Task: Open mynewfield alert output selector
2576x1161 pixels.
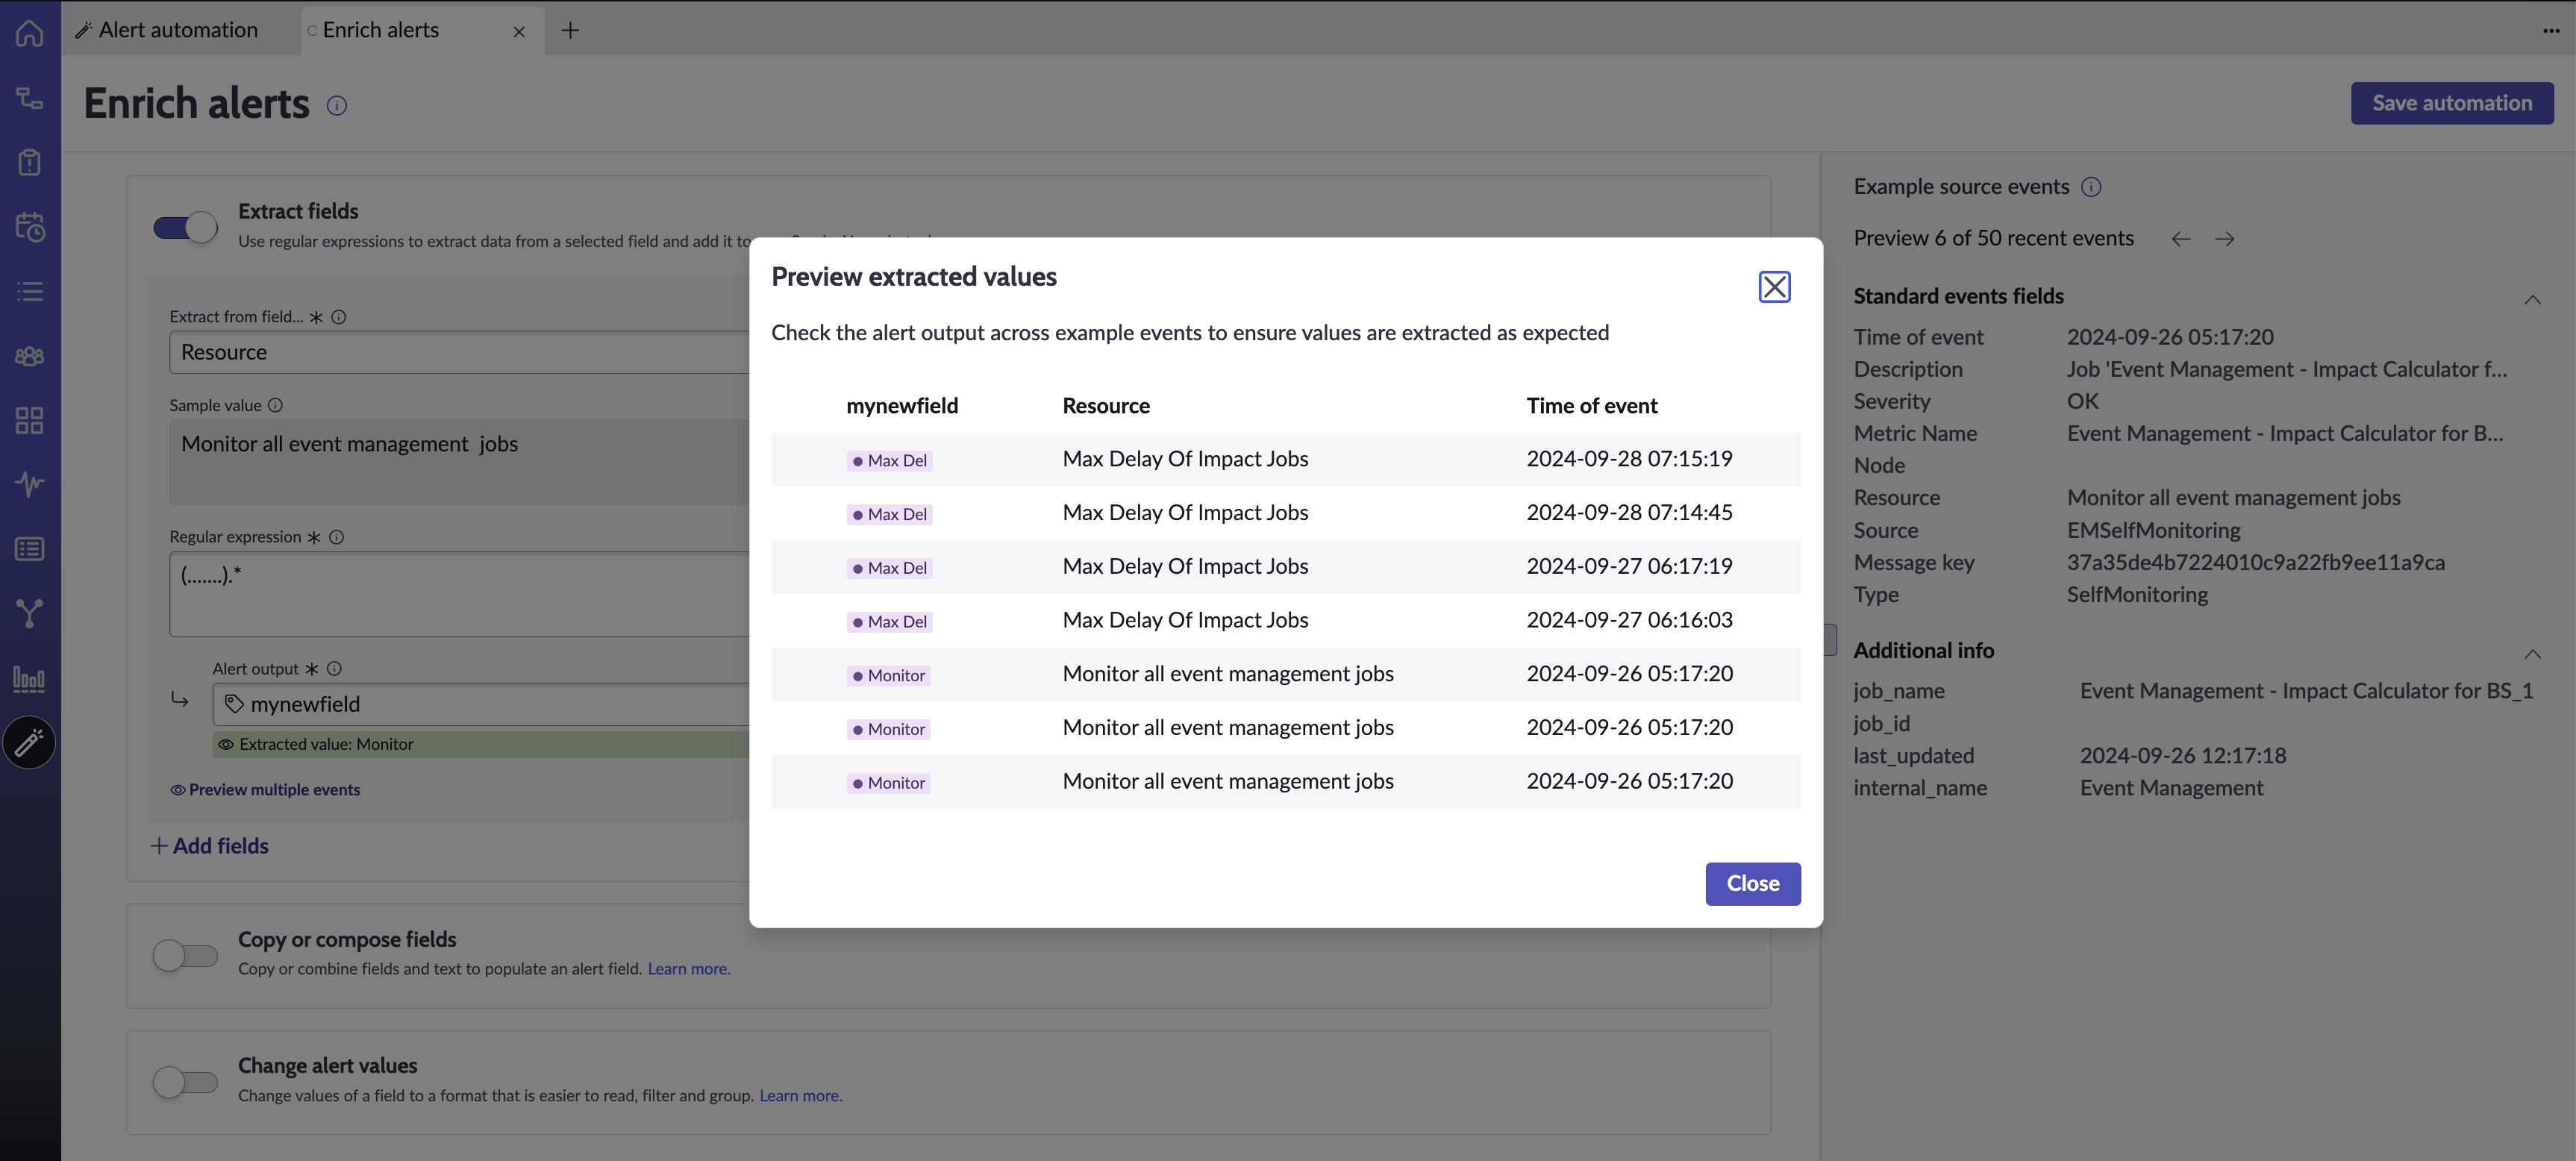Action: pyautogui.click(x=482, y=704)
